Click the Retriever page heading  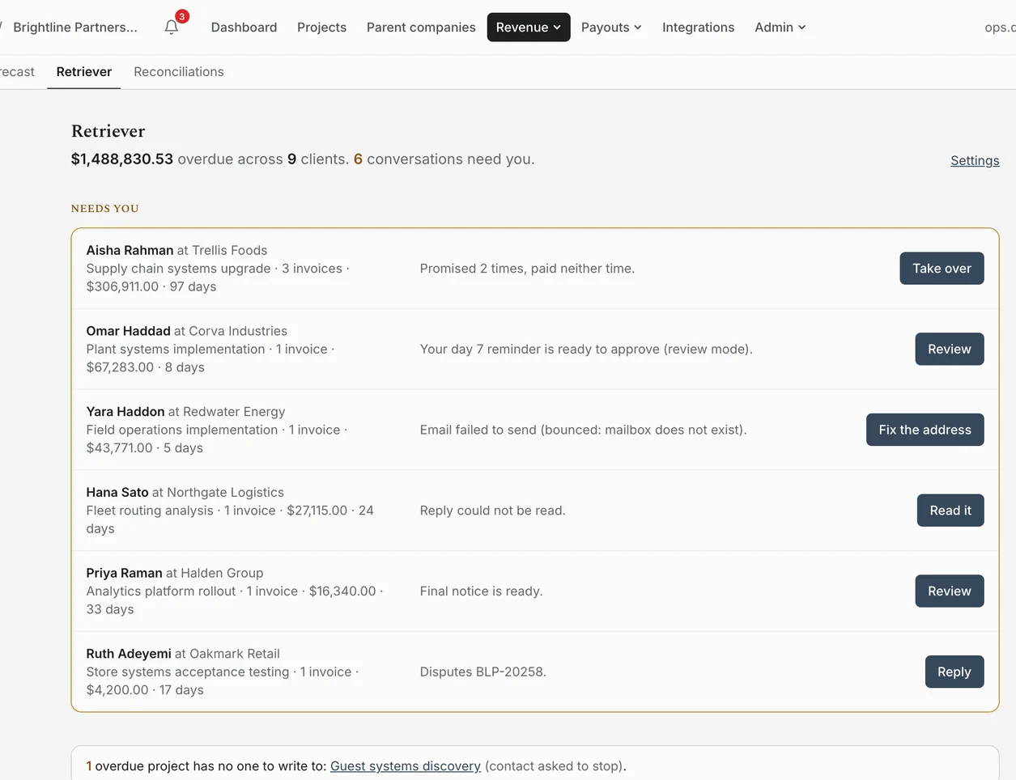pyautogui.click(x=108, y=131)
